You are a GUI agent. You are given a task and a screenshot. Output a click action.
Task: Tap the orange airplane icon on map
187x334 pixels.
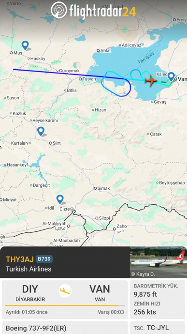(x=151, y=80)
